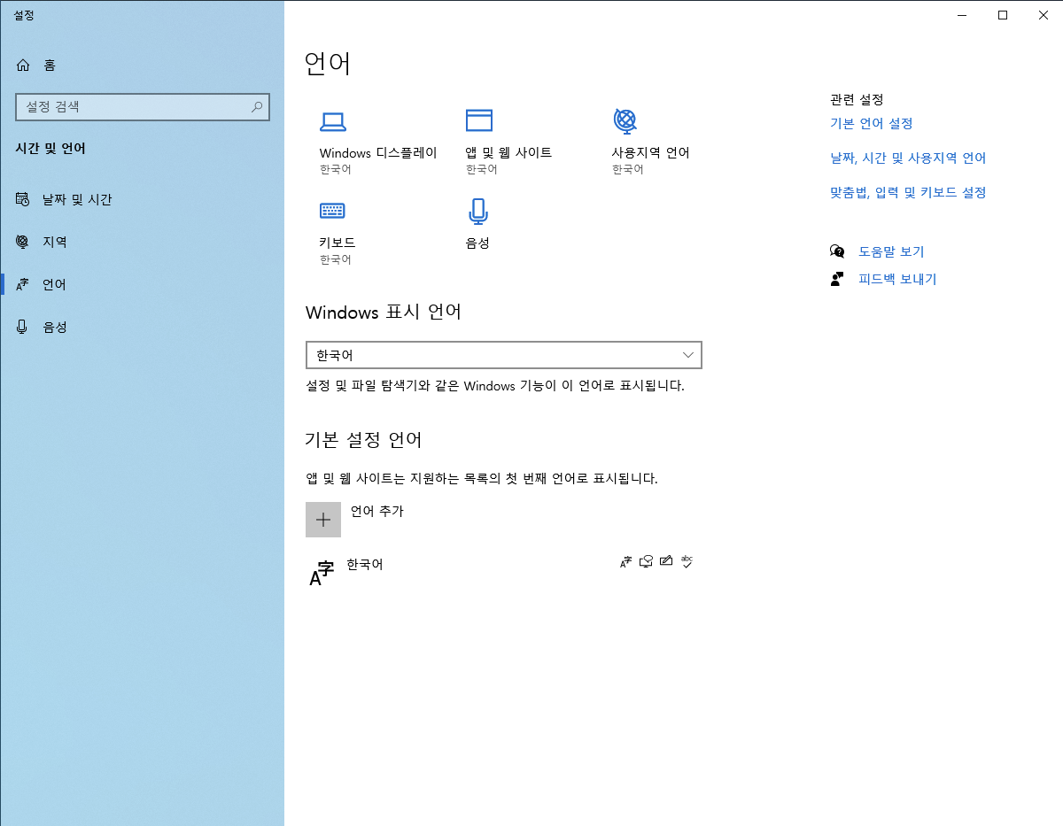This screenshot has height=826, width=1063.
Task: Open the 기본 언어 설정 link
Action: click(x=872, y=124)
